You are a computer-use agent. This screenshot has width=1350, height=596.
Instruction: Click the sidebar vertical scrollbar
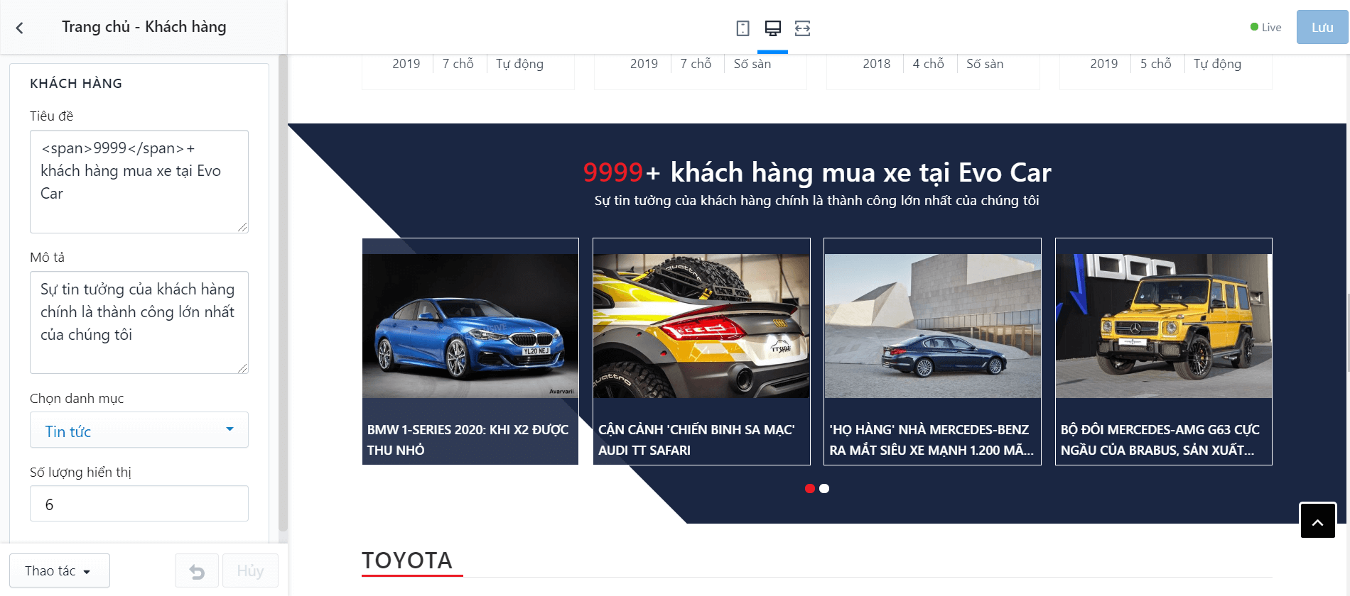pyautogui.click(x=283, y=291)
